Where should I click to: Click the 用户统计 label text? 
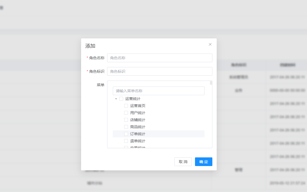pos(138,113)
